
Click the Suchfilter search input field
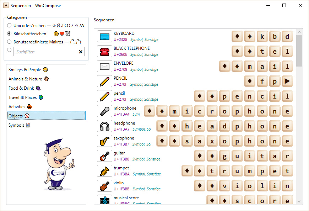45,52
